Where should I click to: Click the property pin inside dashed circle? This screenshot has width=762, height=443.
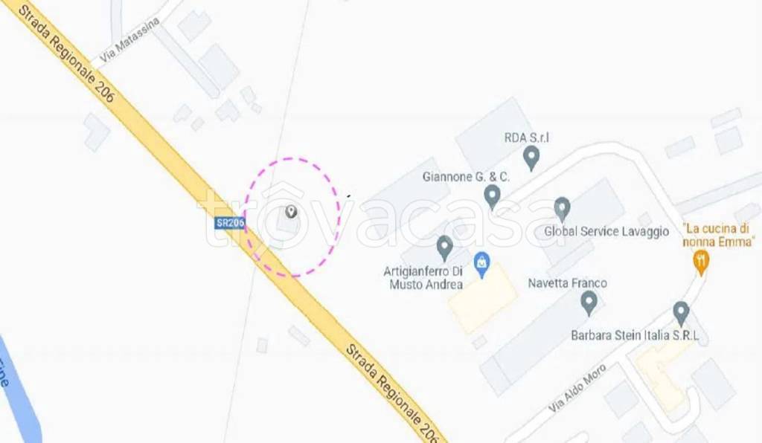pyautogui.click(x=291, y=212)
